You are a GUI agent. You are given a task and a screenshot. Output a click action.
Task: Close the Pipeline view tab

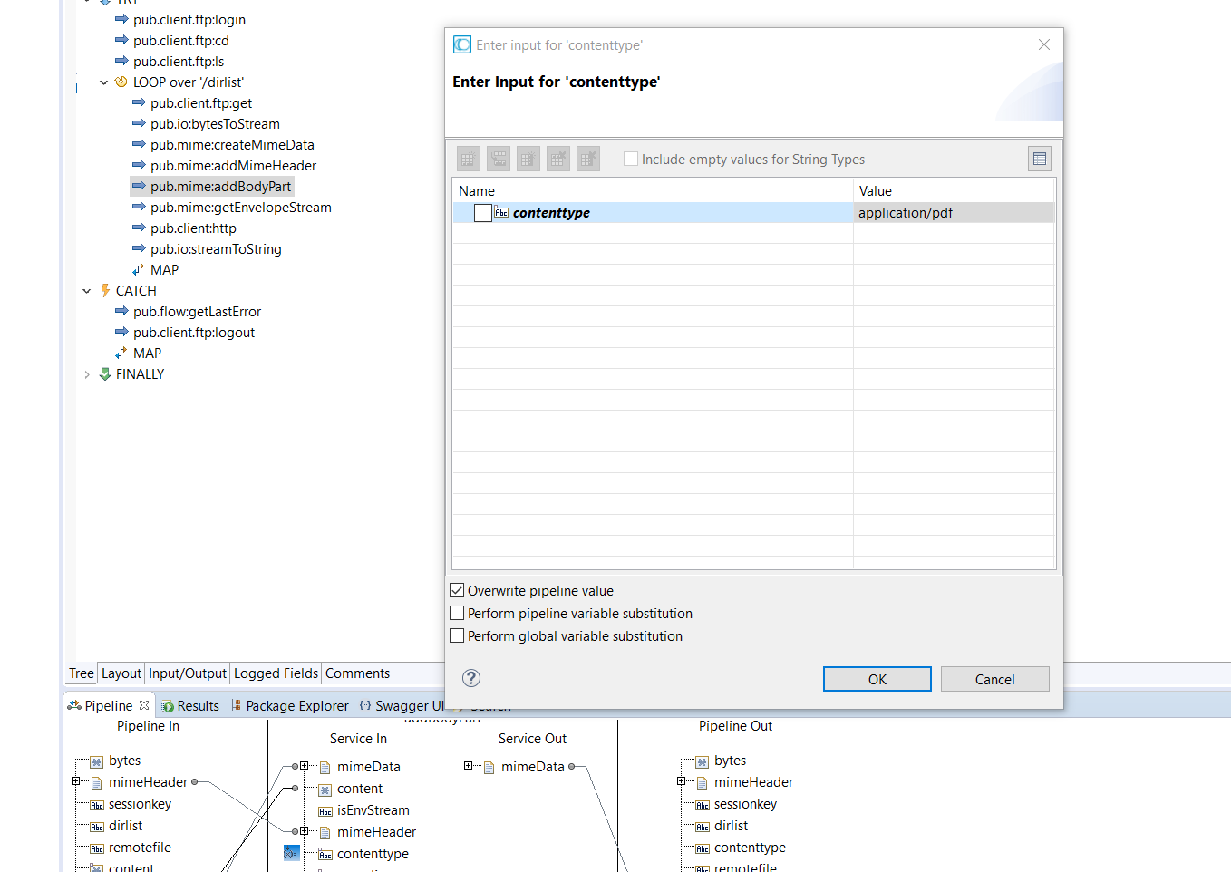point(144,705)
